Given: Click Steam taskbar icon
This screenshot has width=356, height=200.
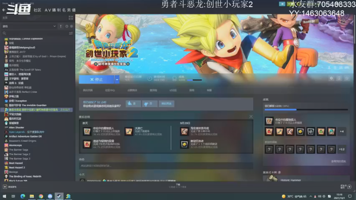Looking at the screenshot, I should click(x=59, y=196).
